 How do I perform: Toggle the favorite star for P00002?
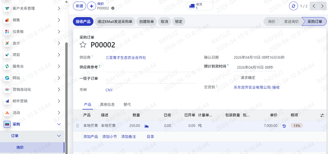[83, 45]
